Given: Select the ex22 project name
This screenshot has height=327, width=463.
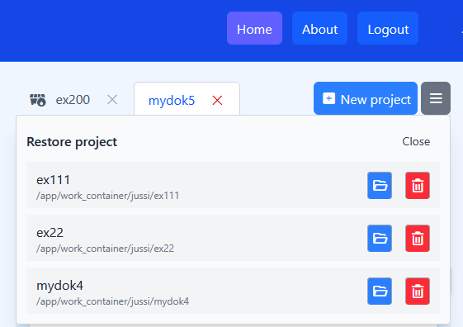Looking at the screenshot, I should coord(50,233).
